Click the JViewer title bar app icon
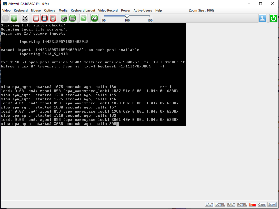Viewport: 279px width, 209px height. click(x=5, y=4)
